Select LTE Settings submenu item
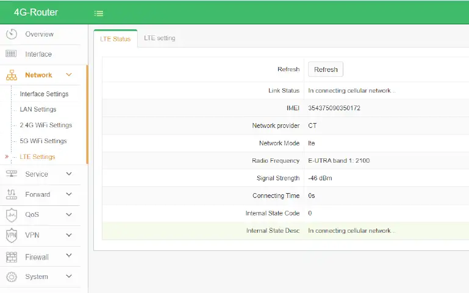This screenshot has height=293, width=469. click(37, 157)
